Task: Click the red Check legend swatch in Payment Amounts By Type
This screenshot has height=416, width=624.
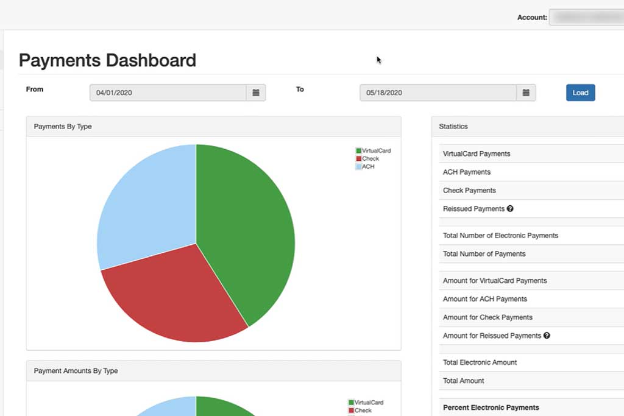Action: (x=351, y=411)
